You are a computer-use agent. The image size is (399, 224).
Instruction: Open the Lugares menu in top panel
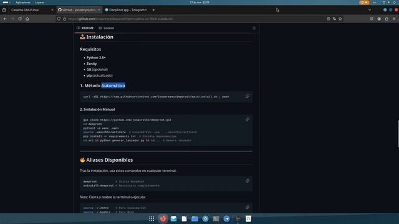(x=40, y=2)
